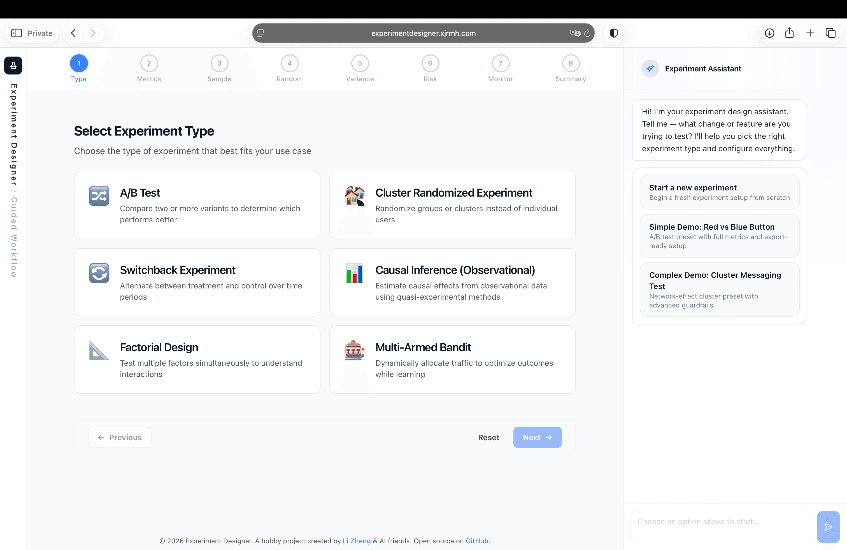Click the Next button

pyautogui.click(x=537, y=437)
